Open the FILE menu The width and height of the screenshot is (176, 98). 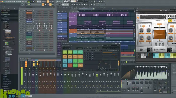click(x=6, y=1)
